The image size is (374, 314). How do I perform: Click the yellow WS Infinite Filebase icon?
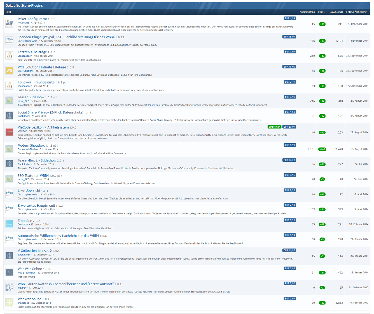[x=10, y=70]
